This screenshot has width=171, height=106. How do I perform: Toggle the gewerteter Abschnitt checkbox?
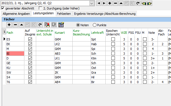pyautogui.click(x=3, y=8)
